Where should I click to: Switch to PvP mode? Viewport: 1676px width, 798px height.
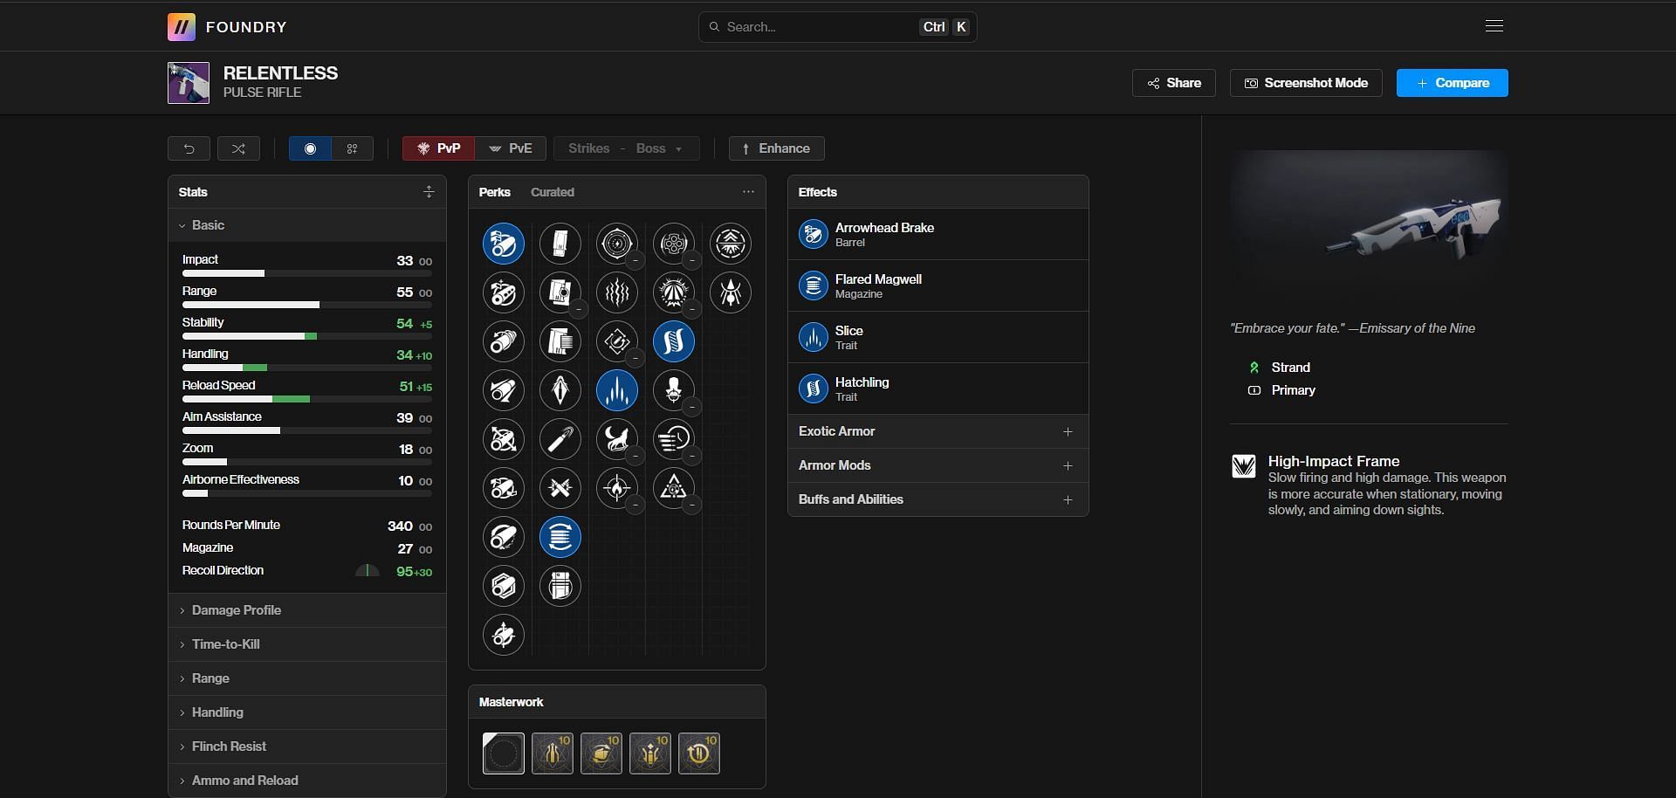438,148
